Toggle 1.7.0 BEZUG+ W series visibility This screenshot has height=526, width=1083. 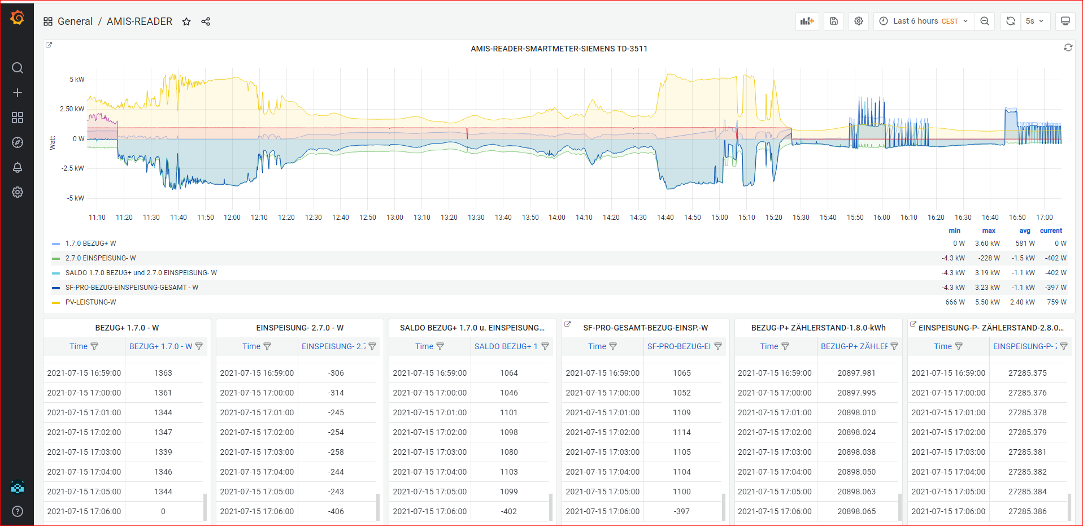[90, 244]
